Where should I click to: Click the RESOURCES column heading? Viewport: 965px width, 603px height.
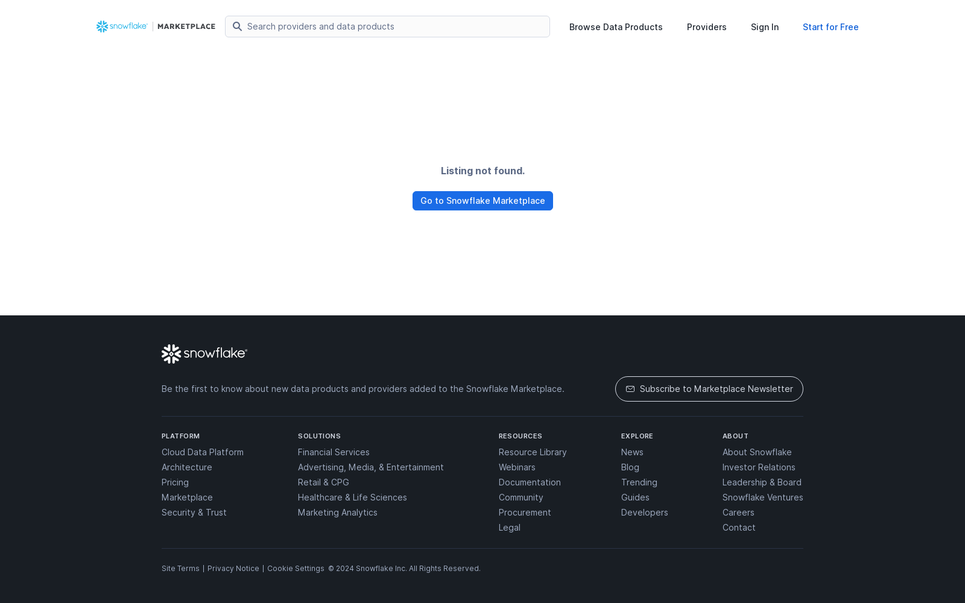[x=520, y=436]
